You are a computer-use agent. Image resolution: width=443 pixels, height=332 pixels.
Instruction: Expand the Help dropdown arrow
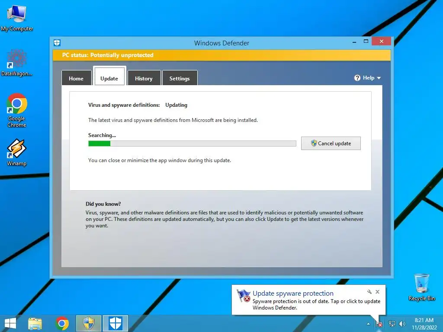tap(379, 78)
